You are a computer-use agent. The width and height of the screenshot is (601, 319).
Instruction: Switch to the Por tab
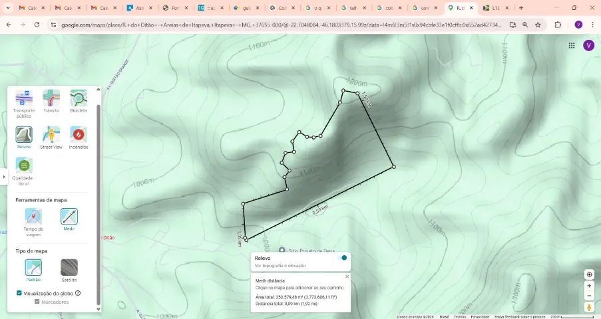176,8
